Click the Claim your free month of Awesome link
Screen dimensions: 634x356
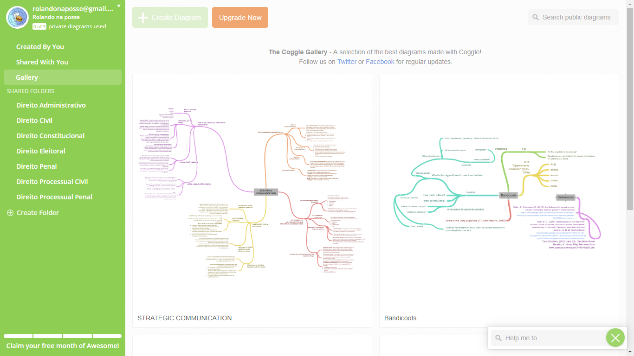[63, 345]
